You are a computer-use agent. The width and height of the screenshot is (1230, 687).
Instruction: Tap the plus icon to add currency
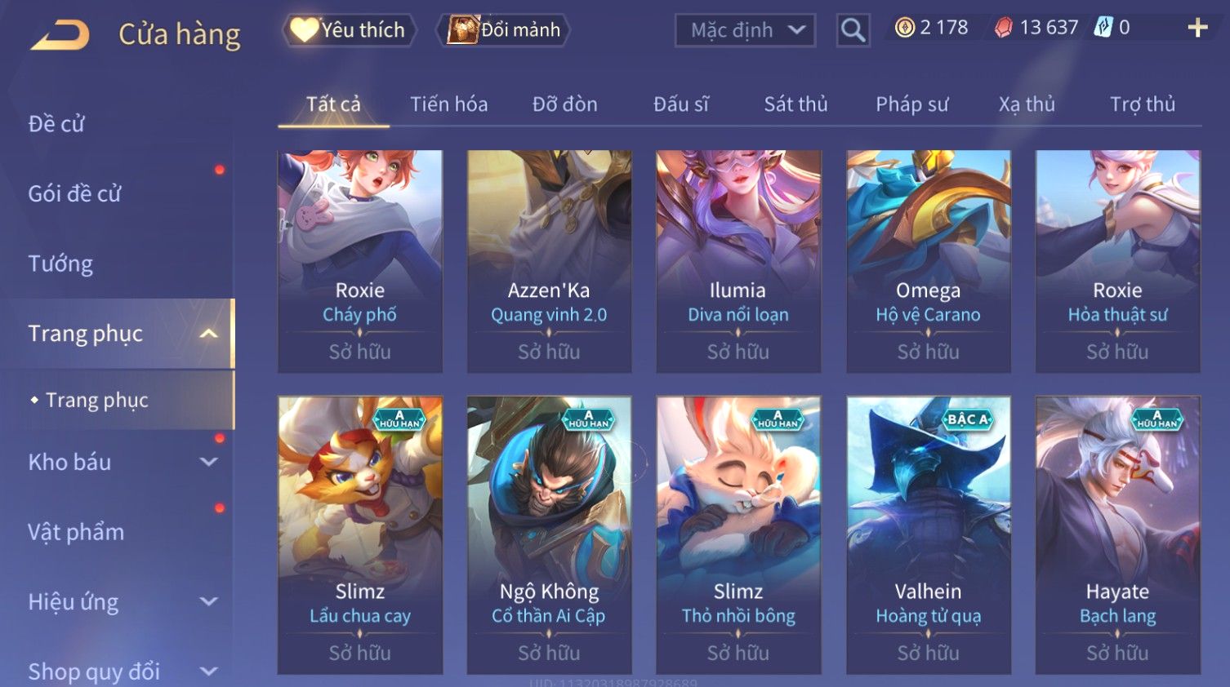[1197, 28]
